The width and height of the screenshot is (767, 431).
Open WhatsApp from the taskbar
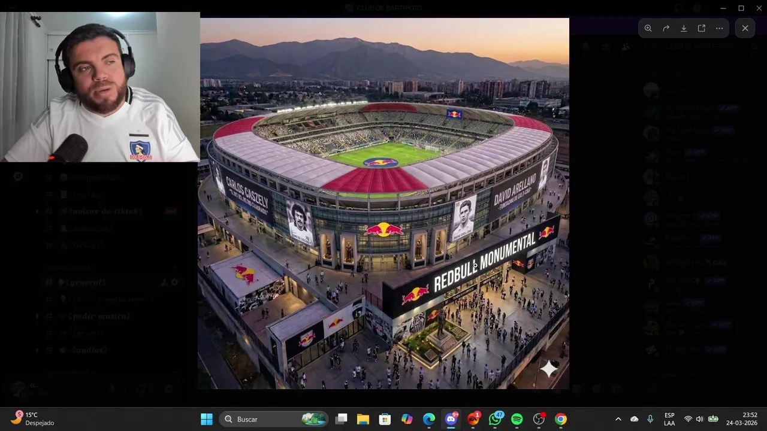click(x=495, y=419)
